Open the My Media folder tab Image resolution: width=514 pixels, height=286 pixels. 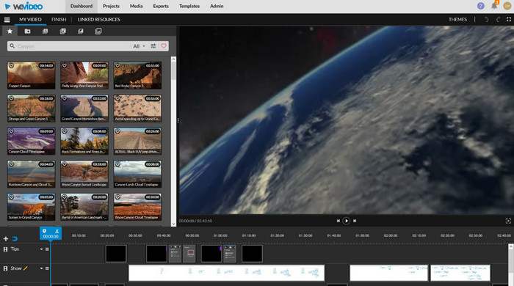(x=28, y=31)
